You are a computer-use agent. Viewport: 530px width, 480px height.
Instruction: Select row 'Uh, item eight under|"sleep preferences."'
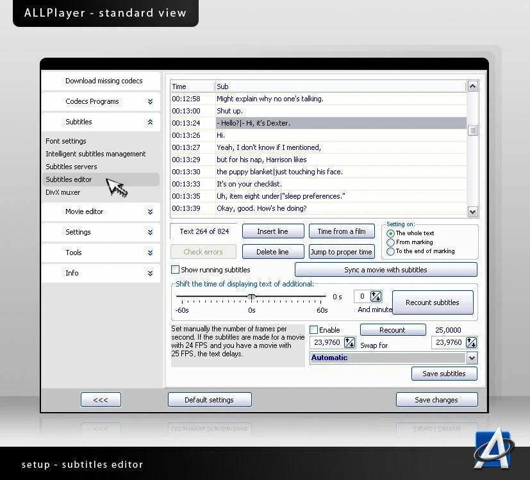click(319, 196)
